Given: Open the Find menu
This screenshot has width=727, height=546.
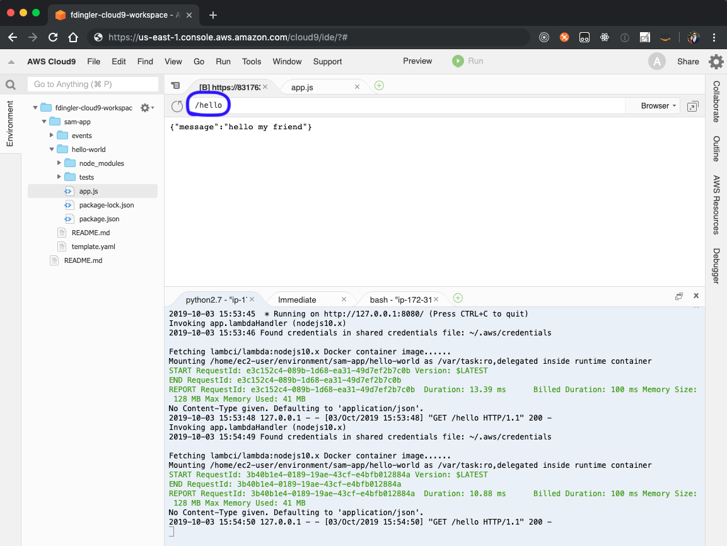Looking at the screenshot, I should (x=145, y=62).
